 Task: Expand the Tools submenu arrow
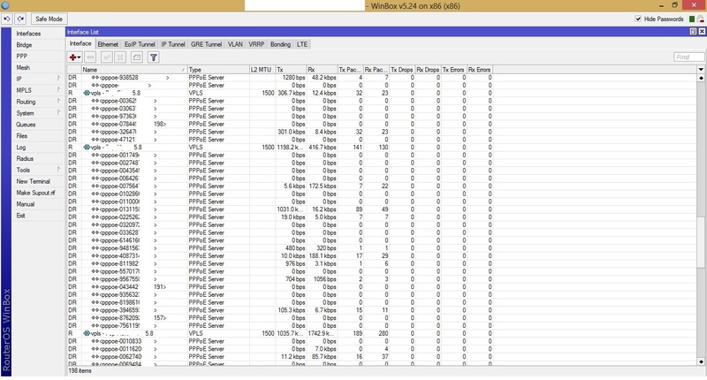pyautogui.click(x=58, y=170)
